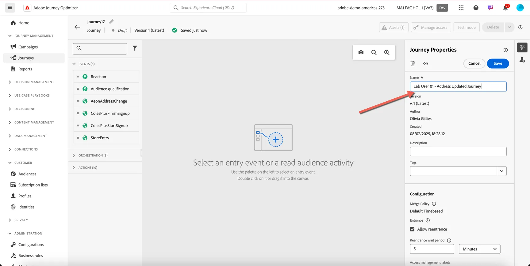Open the app switcher grid
Image resolution: width=530 pixels, height=266 pixels.
coord(461,8)
